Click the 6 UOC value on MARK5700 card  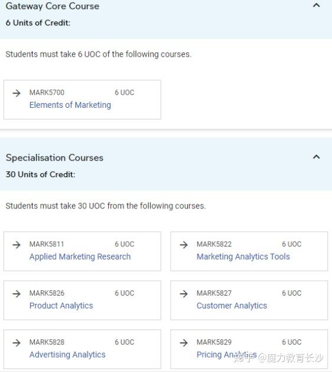pyautogui.click(x=125, y=92)
